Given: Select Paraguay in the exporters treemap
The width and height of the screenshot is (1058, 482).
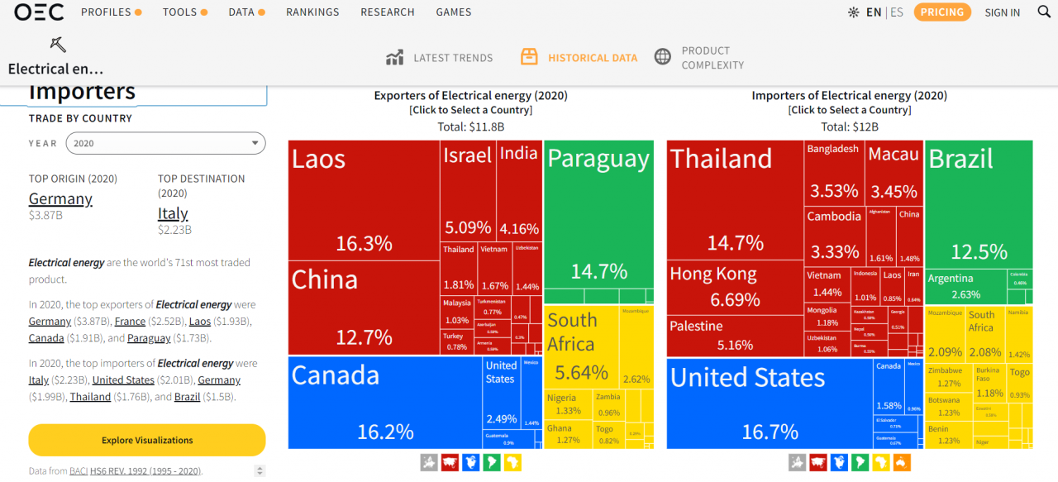Looking at the screenshot, I should pos(598,214).
